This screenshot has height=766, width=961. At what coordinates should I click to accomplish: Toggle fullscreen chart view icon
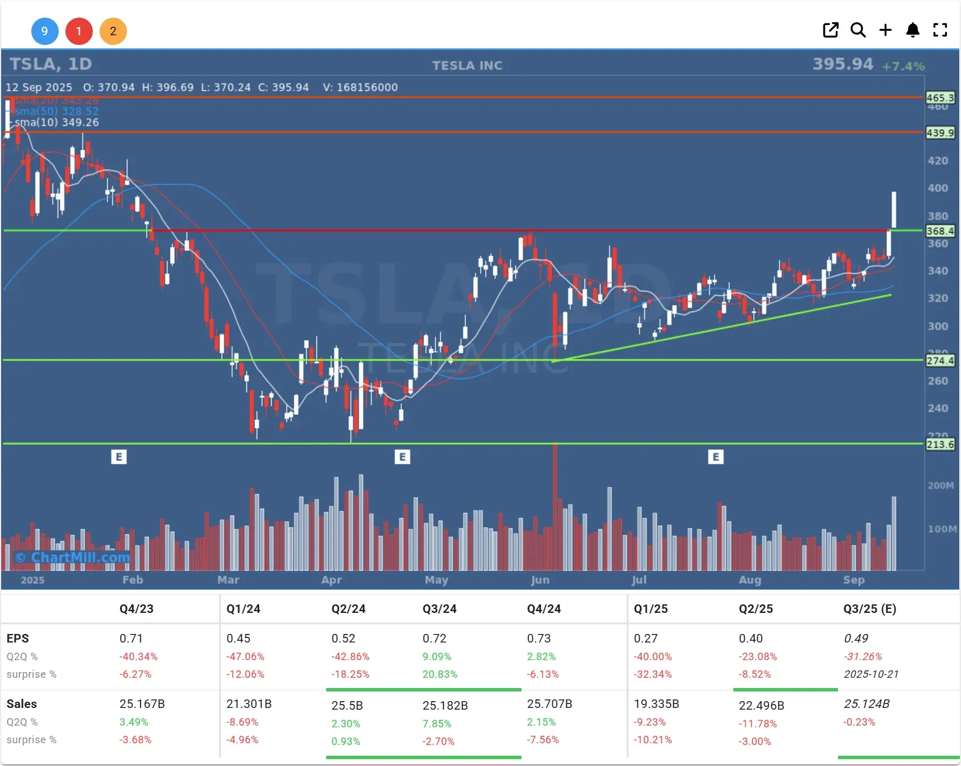(x=940, y=30)
